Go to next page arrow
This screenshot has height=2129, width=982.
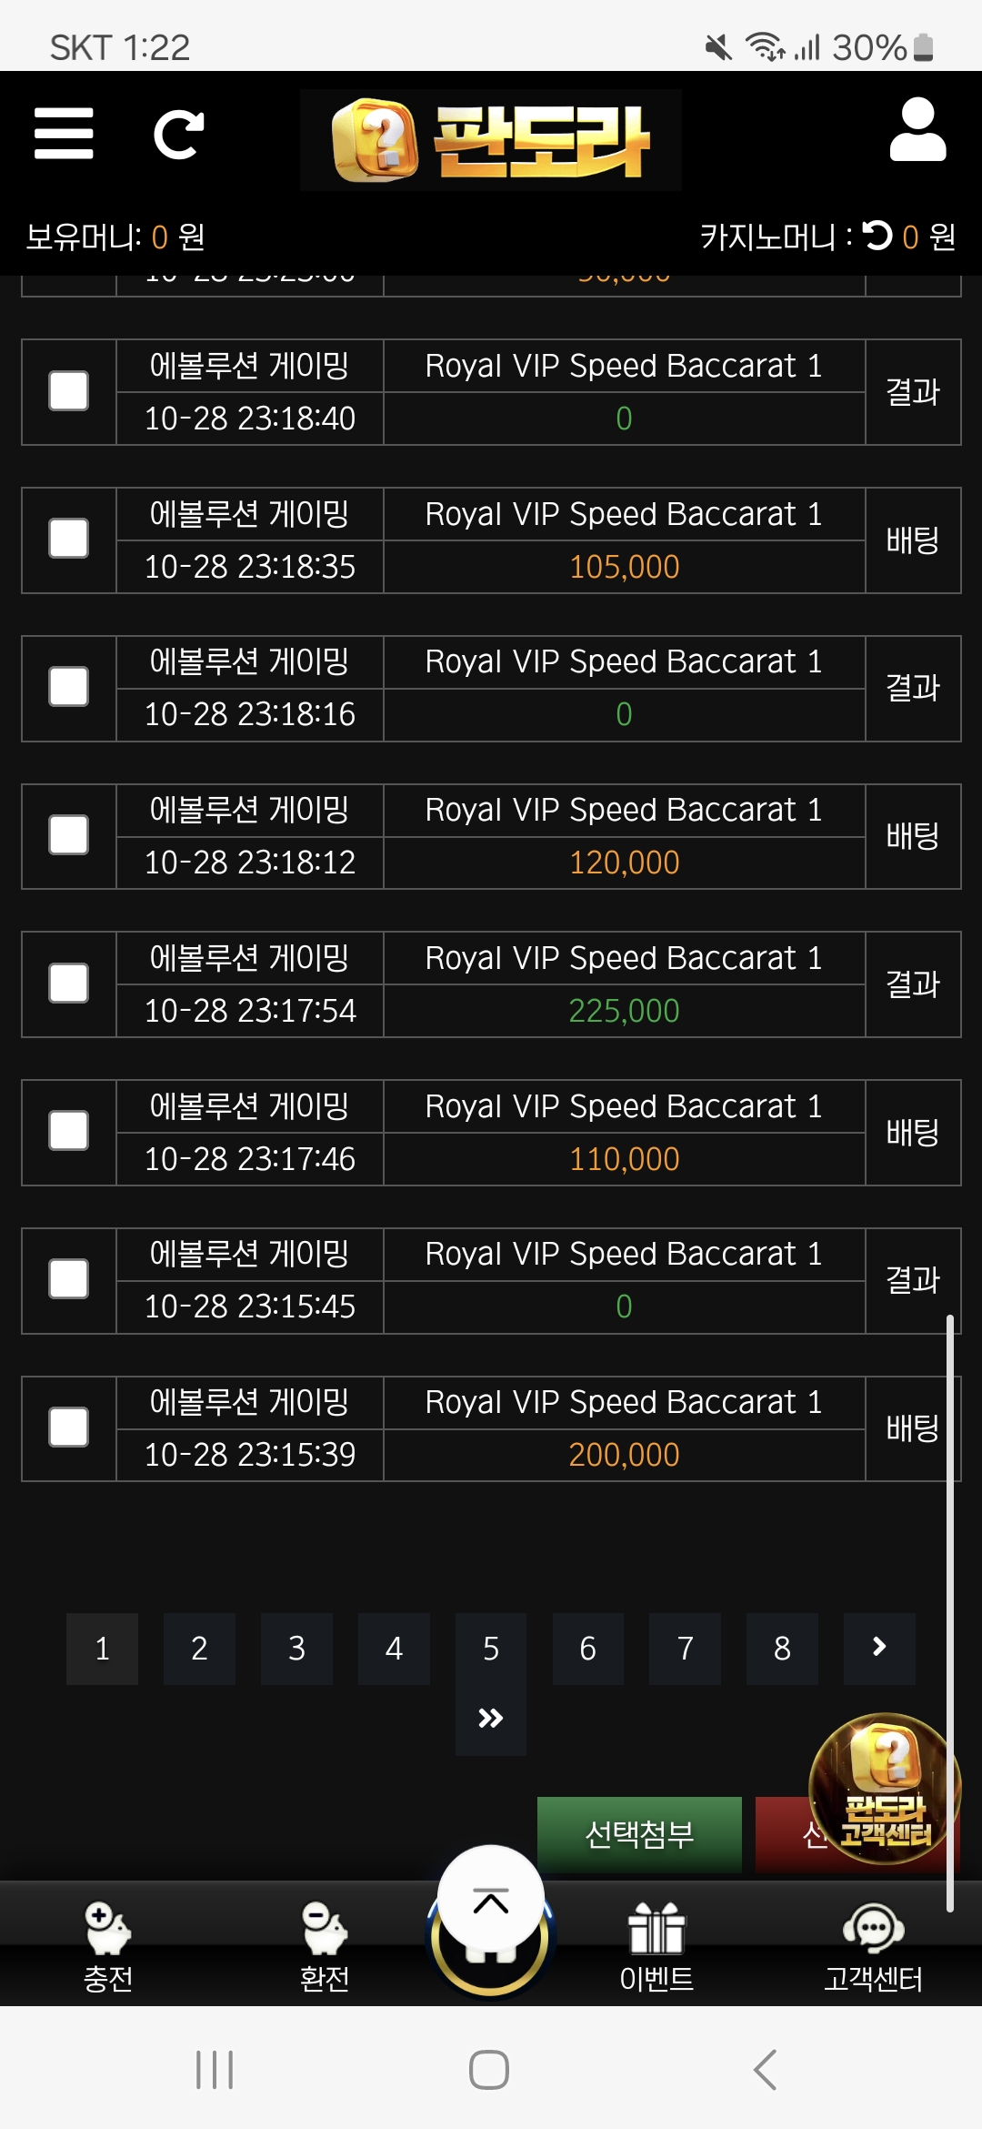pyautogui.click(x=879, y=1648)
